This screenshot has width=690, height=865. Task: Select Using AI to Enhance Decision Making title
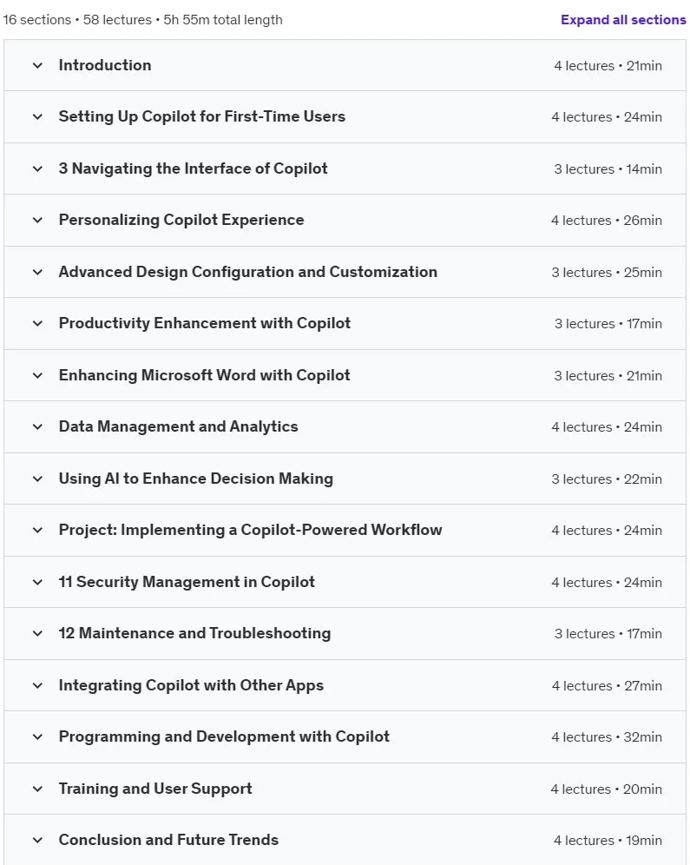click(195, 479)
